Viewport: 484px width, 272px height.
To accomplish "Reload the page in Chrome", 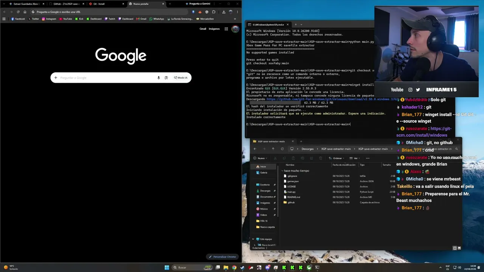I will point(18,12).
